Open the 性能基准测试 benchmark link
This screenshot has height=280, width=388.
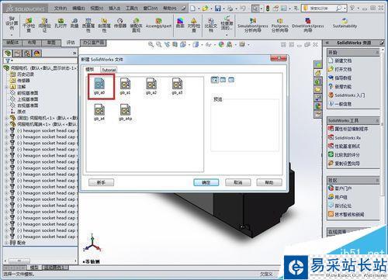(347, 146)
